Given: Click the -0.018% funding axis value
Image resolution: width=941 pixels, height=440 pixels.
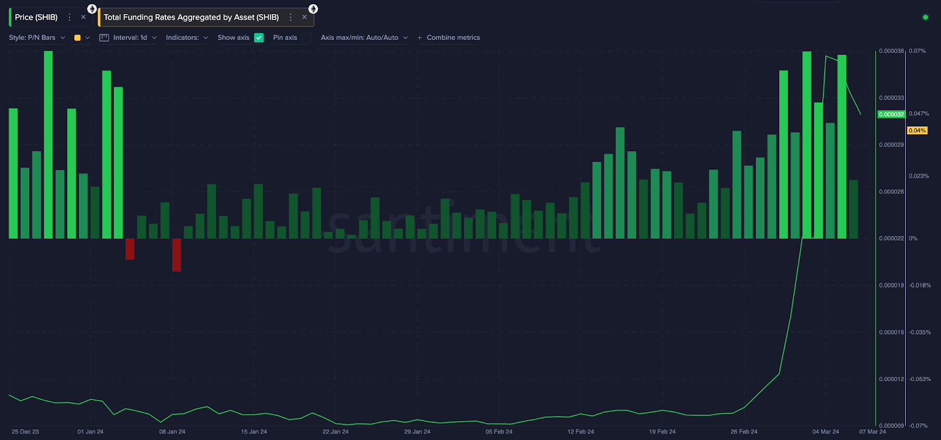Looking at the screenshot, I should coord(920,285).
